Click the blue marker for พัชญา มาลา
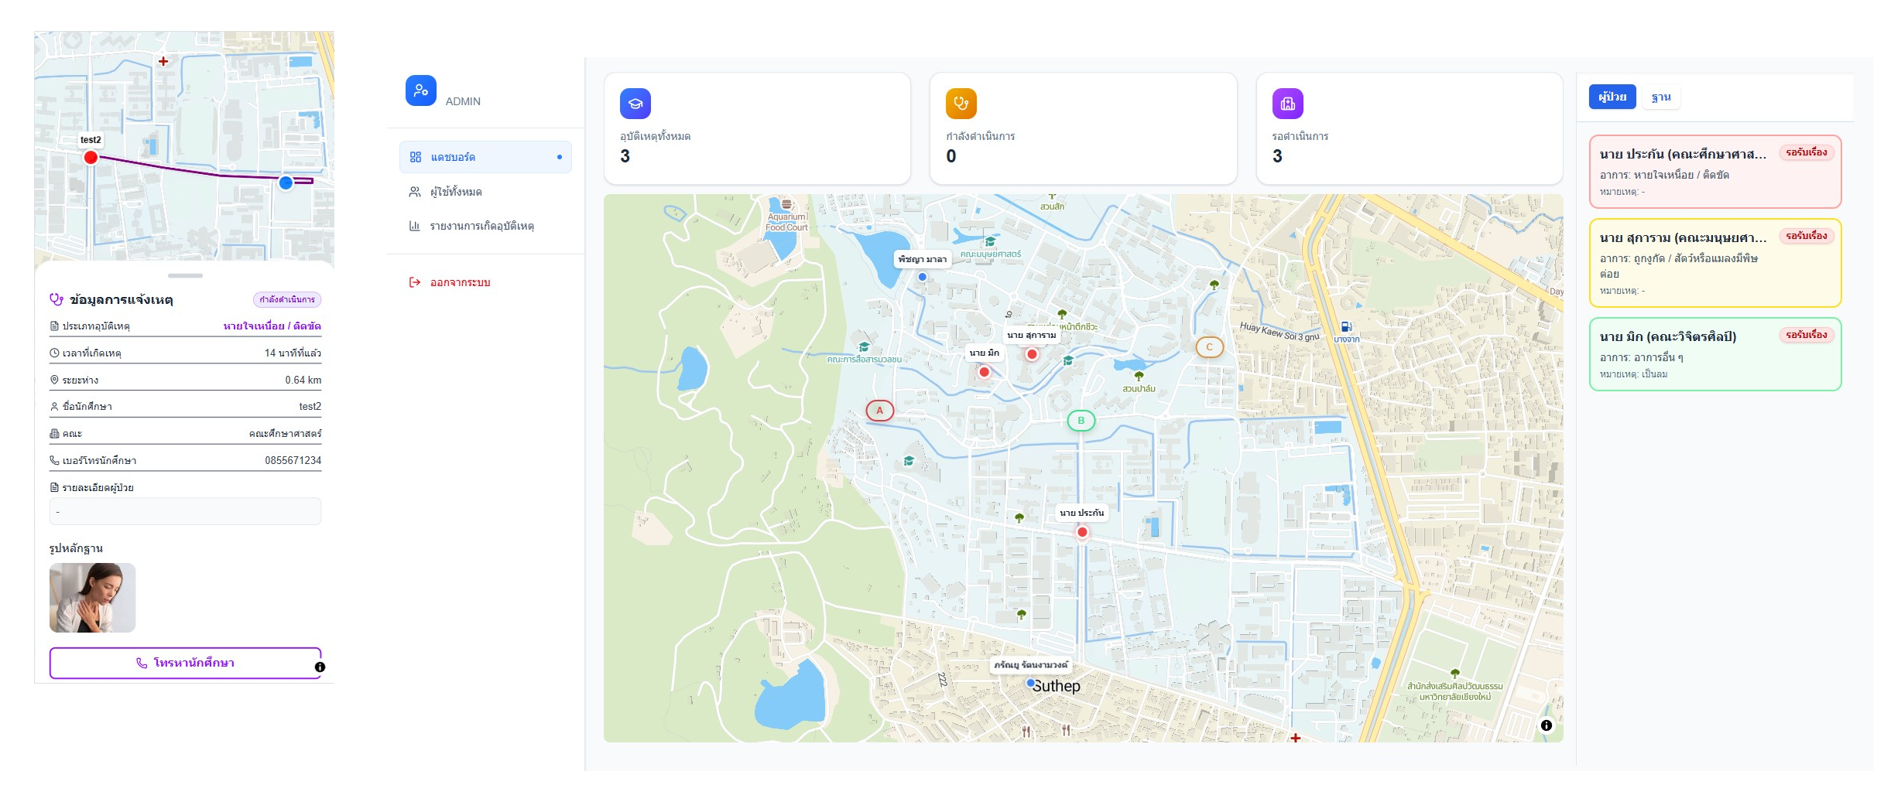This screenshot has height=812, width=1884. tap(922, 277)
